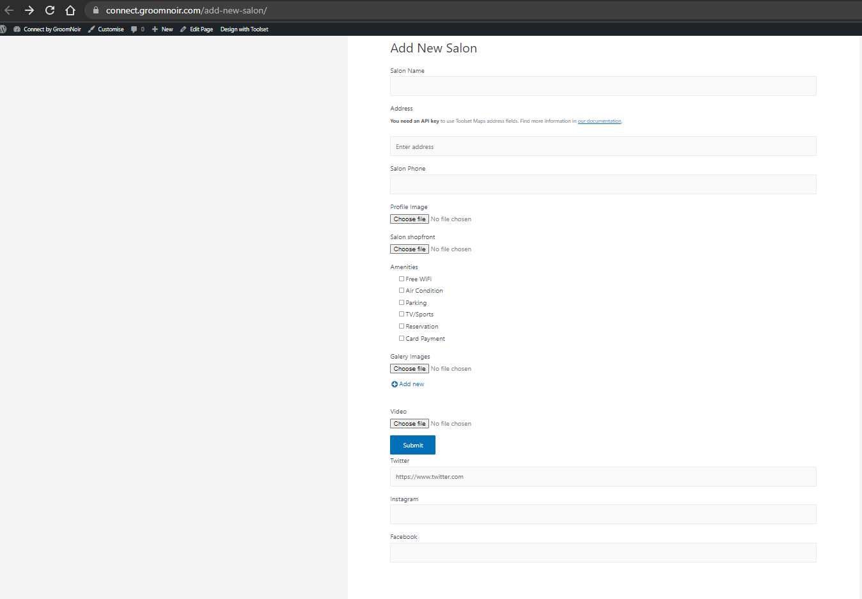
Task: Click the blue plus Add new icon
Action: pyautogui.click(x=395, y=384)
